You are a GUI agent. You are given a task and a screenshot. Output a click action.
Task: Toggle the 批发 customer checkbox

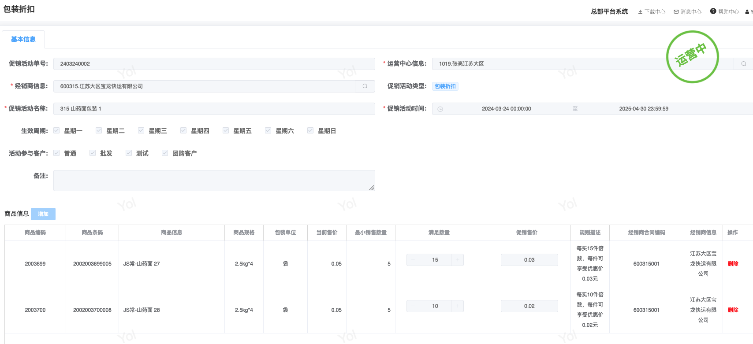click(x=93, y=153)
